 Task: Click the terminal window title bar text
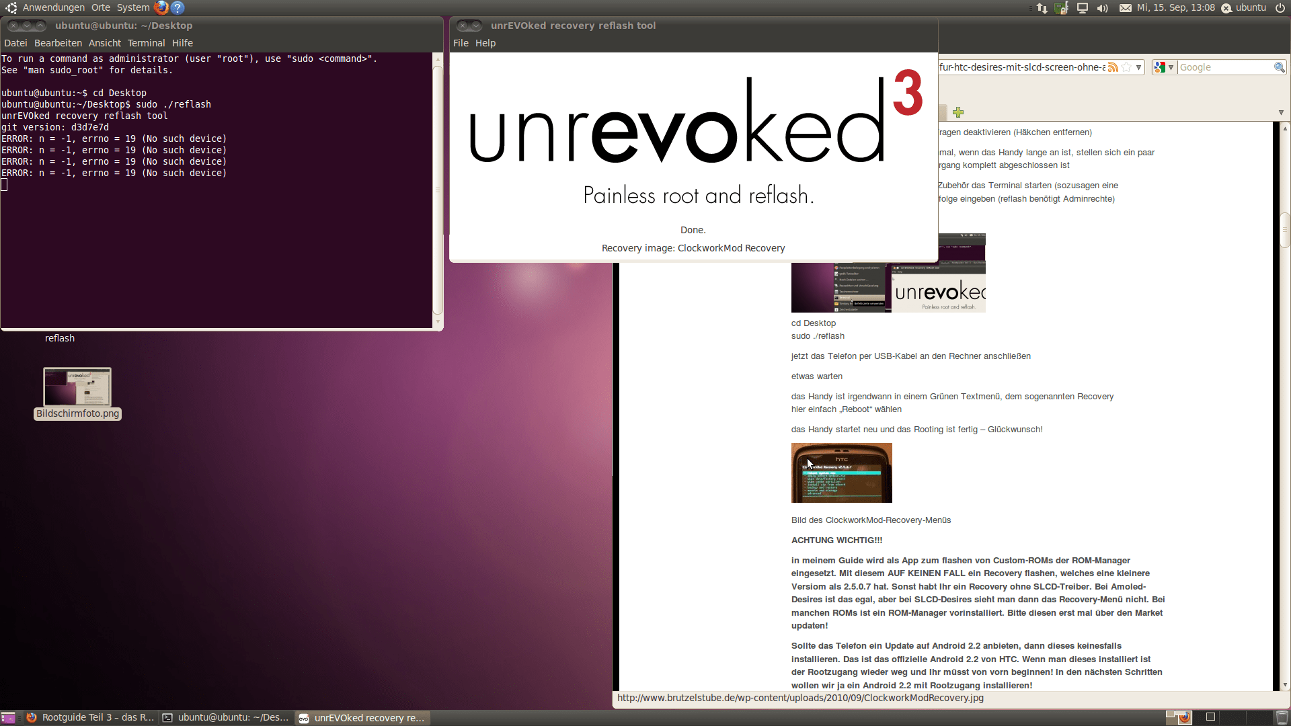pos(124,26)
